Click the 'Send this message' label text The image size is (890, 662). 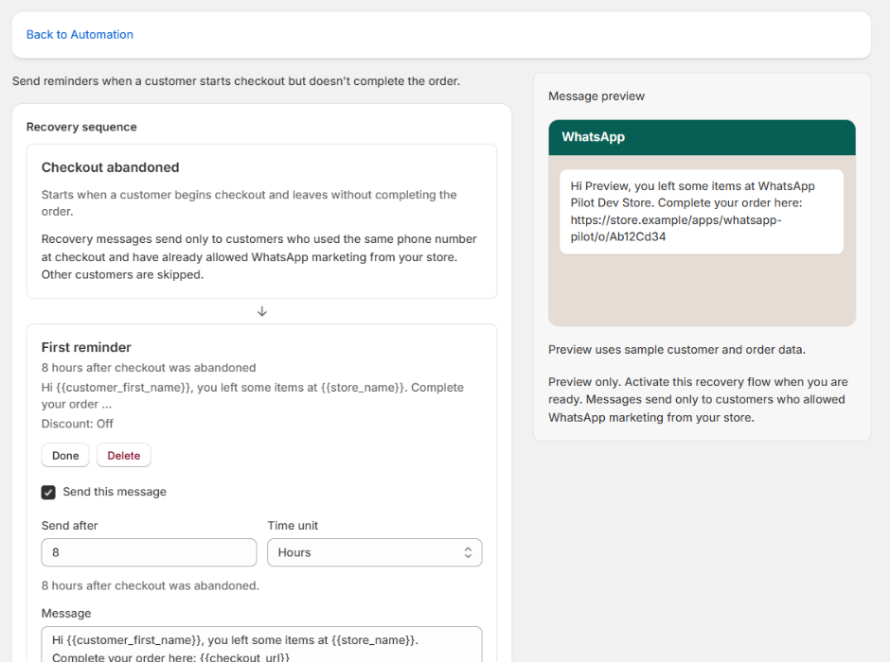[115, 492]
